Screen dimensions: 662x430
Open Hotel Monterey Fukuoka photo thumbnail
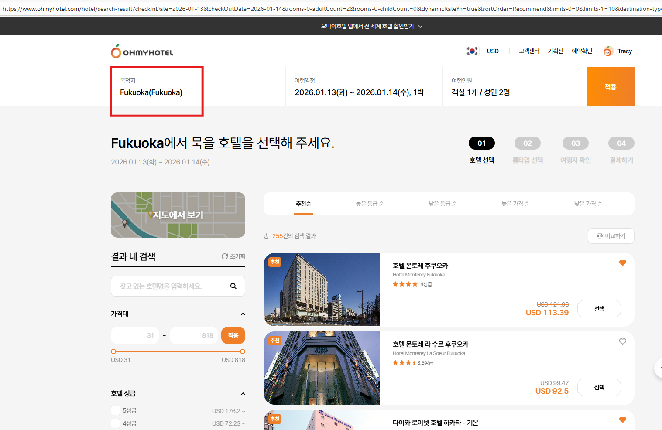click(322, 290)
